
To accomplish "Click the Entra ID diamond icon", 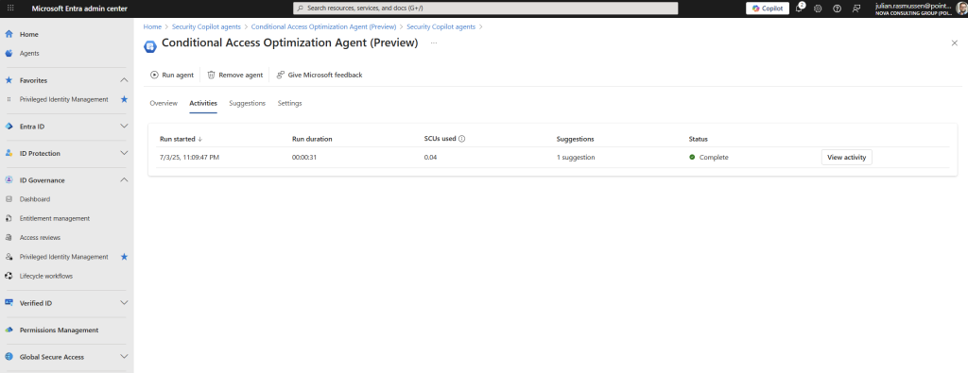I will (9, 126).
